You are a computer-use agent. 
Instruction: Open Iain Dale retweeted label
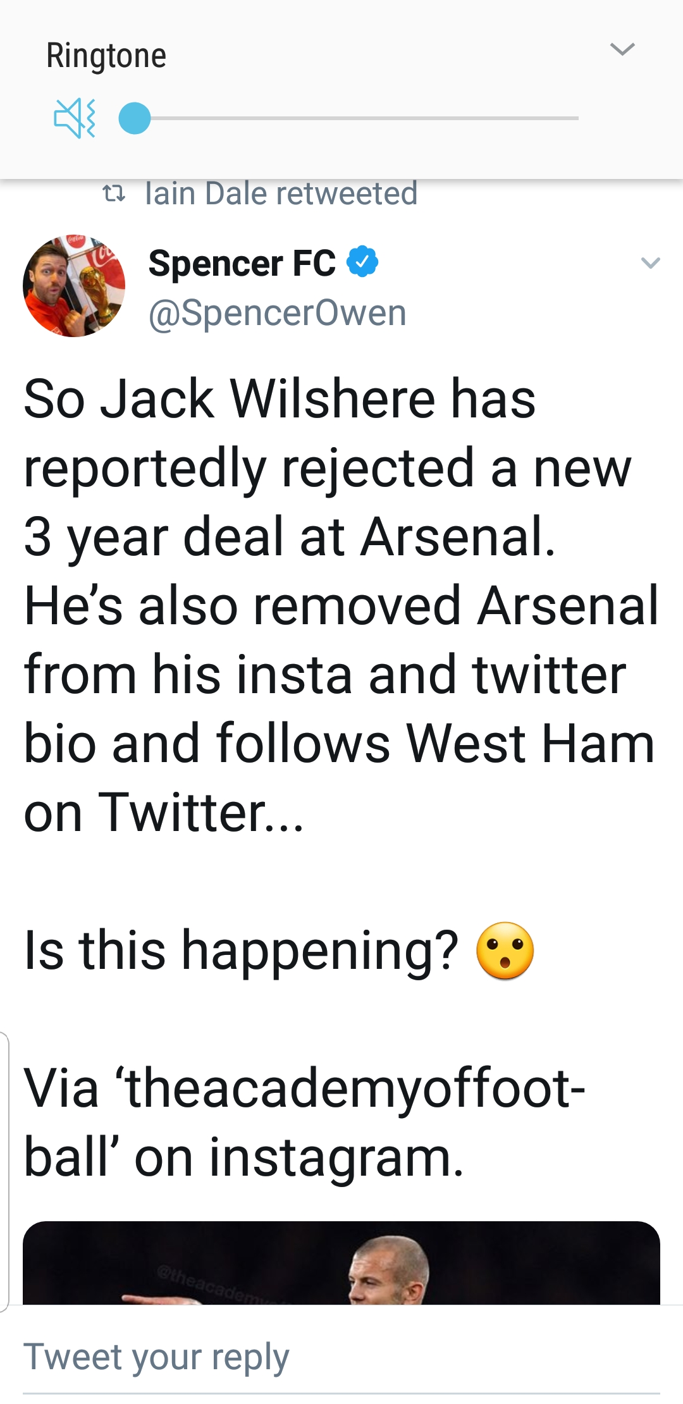(x=281, y=194)
